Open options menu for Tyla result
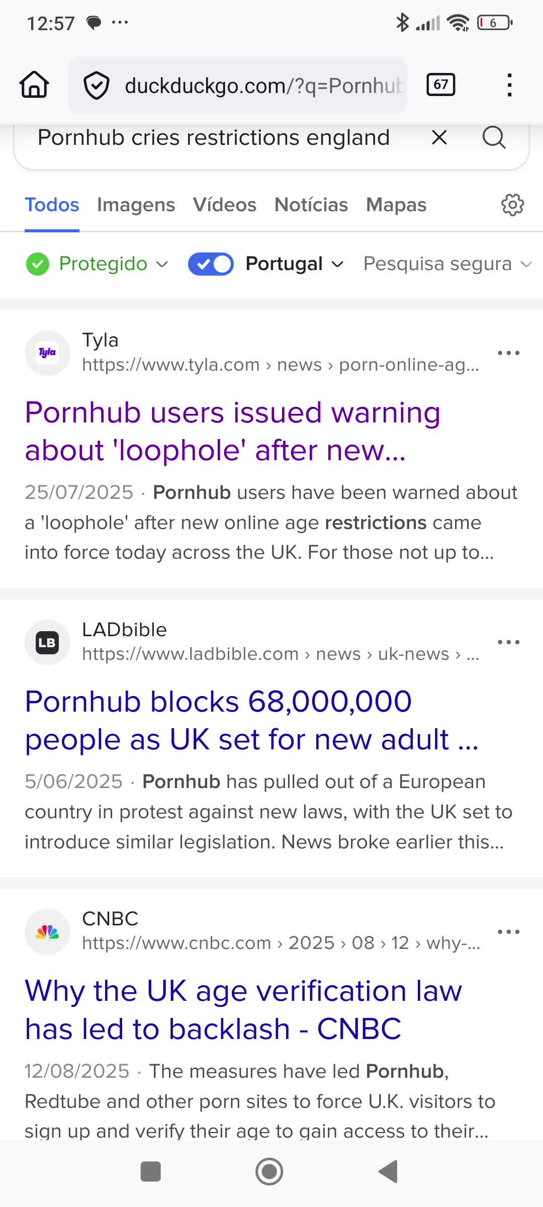Image resolution: width=543 pixels, height=1207 pixels. (508, 353)
